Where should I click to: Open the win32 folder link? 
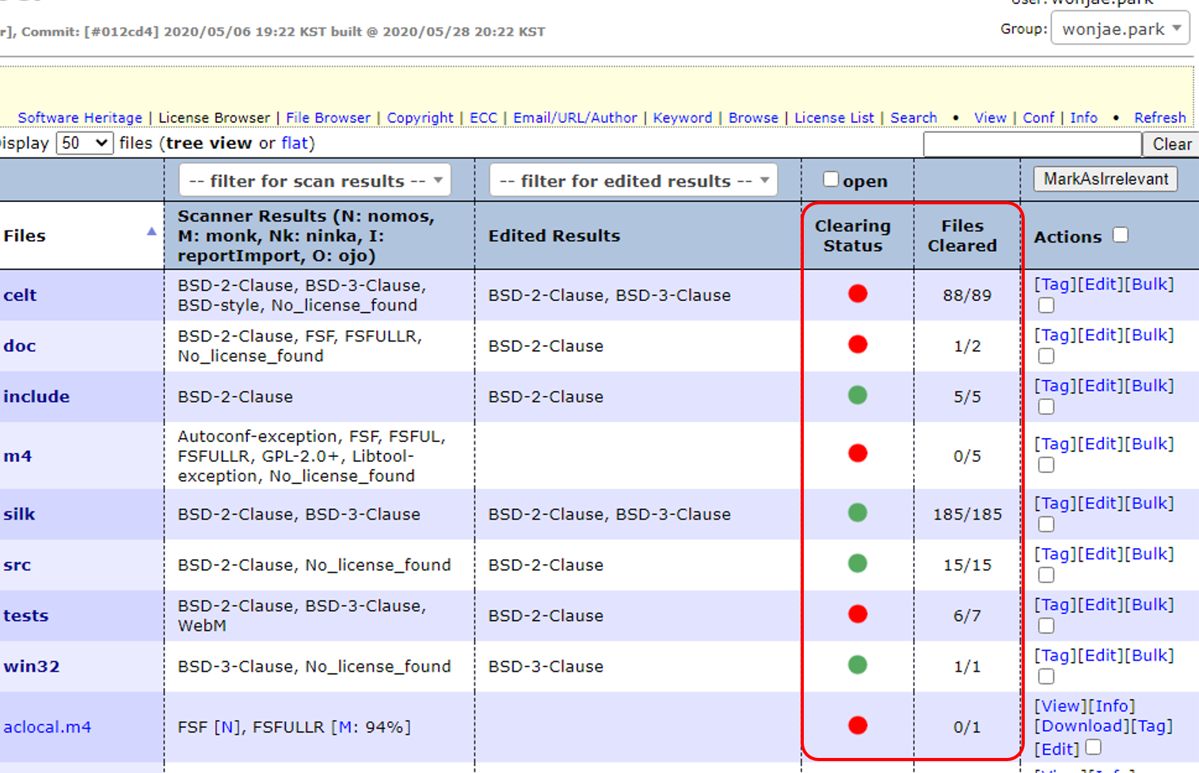click(32, 666)
